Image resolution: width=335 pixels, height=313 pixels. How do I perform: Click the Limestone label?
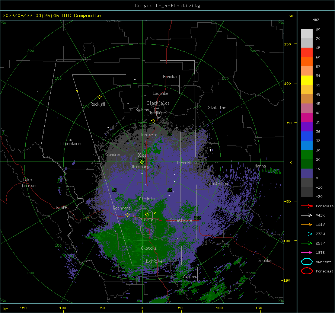coord(70,144)
